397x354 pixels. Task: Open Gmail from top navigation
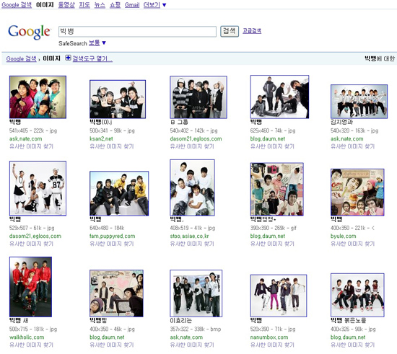pyautogui.click(x=132, y=5)
